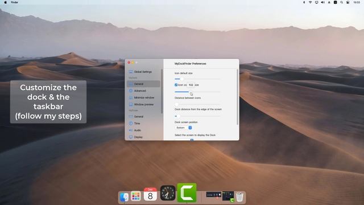Open the Wi-Fi status menu
Image resolution: width=364 pixels, height=205 pixels.
tap(310, 2)
